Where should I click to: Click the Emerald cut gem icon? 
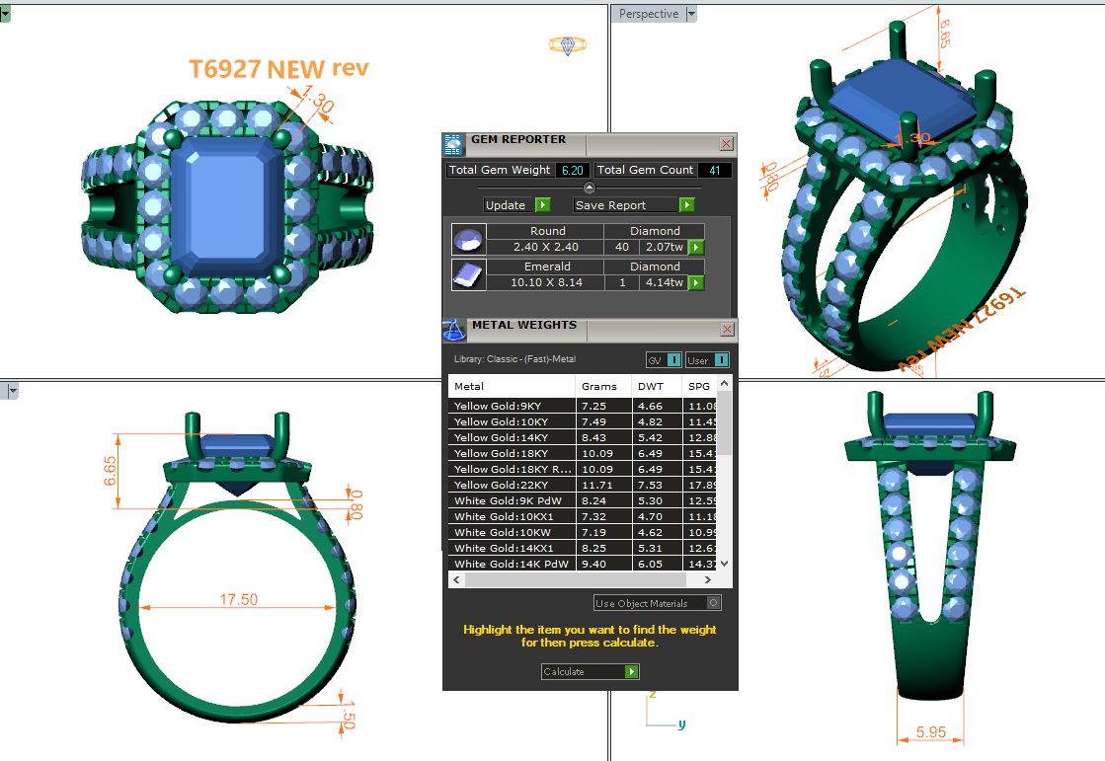point(468,274)
